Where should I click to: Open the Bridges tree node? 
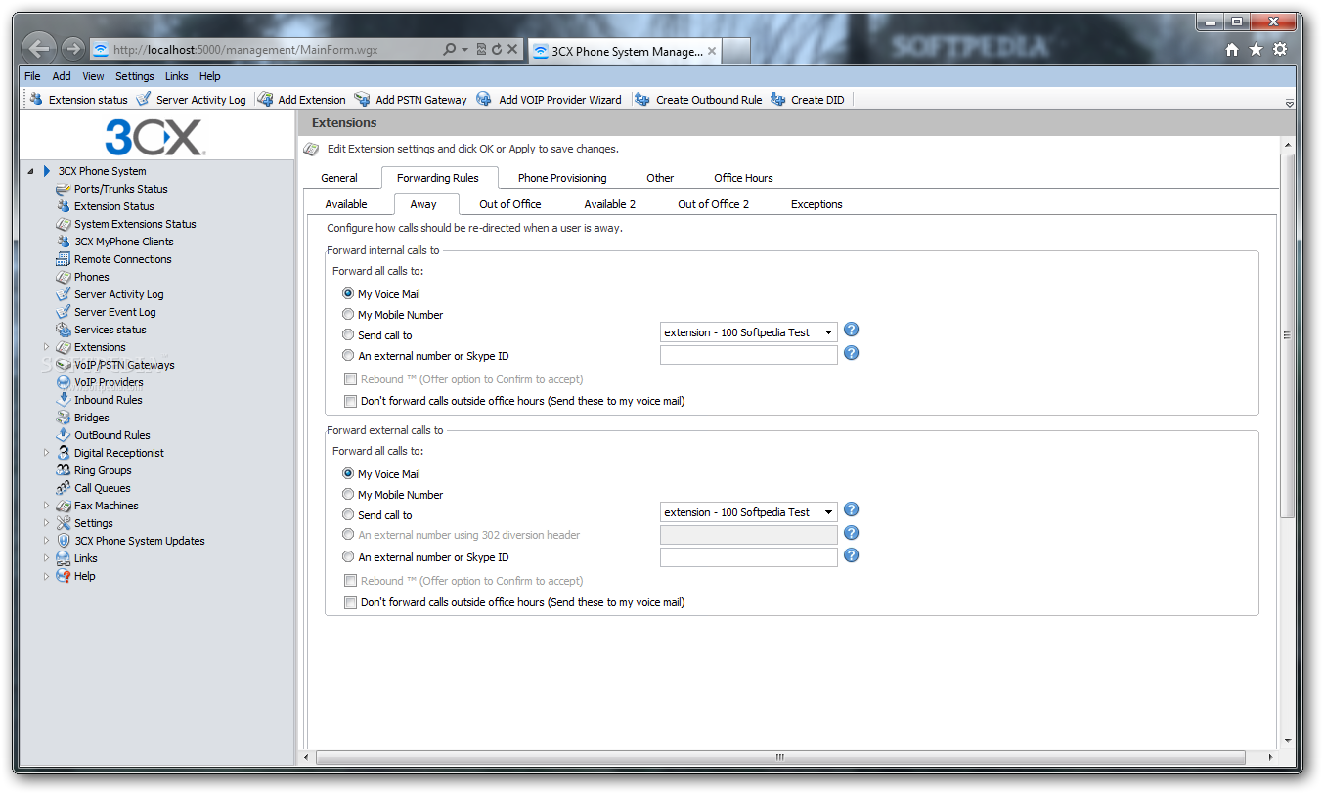click(91, 418)
